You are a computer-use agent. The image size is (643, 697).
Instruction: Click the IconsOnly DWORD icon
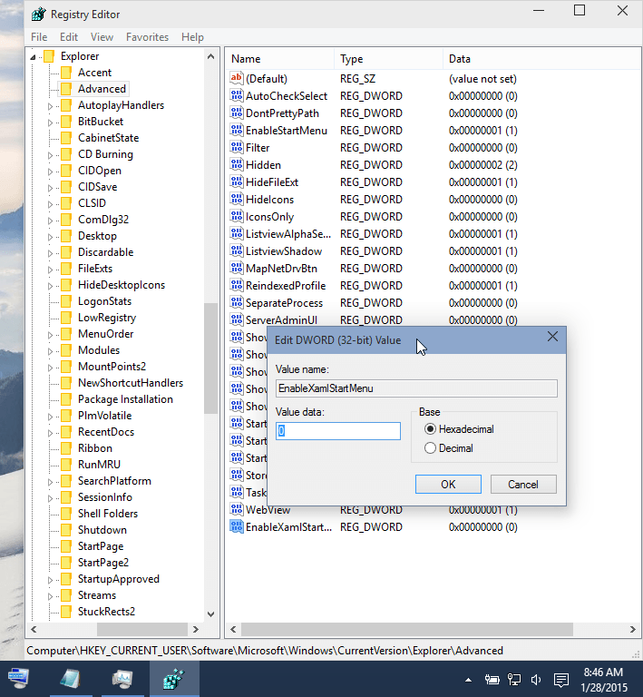coord(237,217)
